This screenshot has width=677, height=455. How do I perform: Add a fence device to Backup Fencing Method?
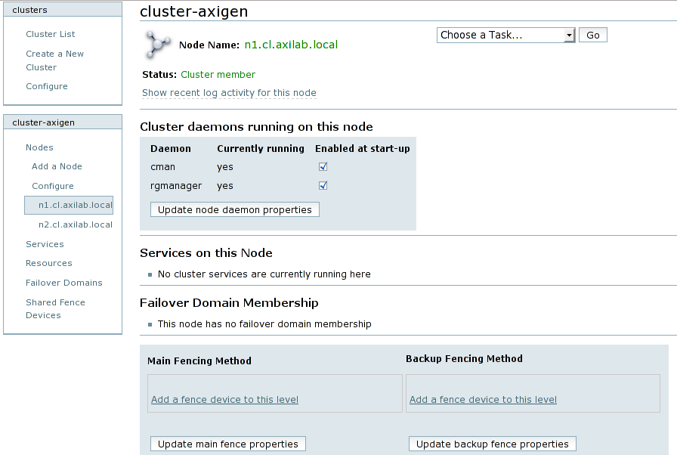(483, 400)
